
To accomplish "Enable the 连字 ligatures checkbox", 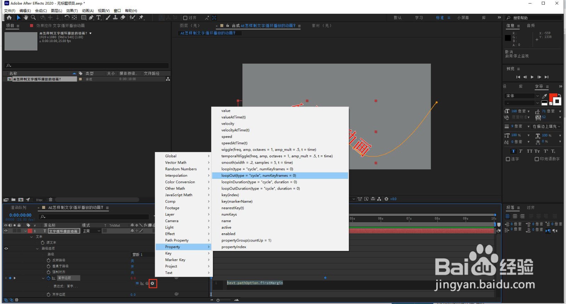I will coord(508,159).
